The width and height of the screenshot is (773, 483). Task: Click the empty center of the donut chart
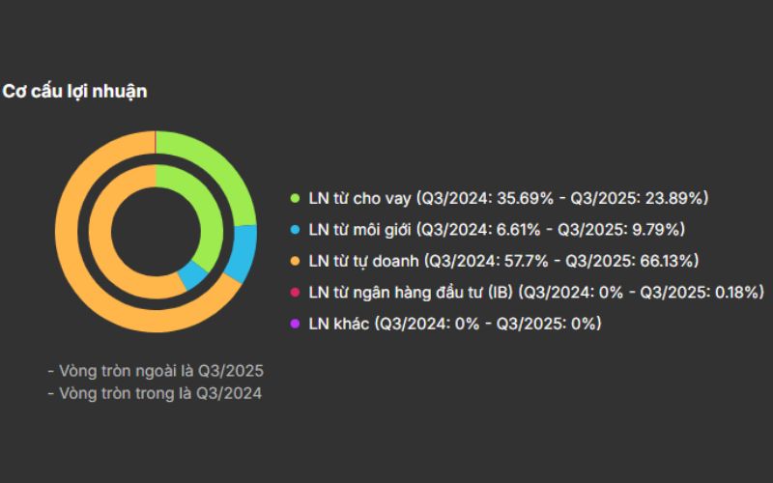tap(156, 230)
